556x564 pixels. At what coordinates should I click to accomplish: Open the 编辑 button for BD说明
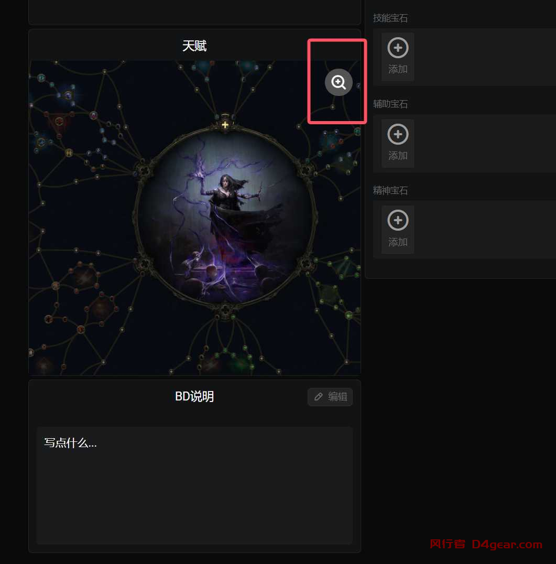pos(330,397)
